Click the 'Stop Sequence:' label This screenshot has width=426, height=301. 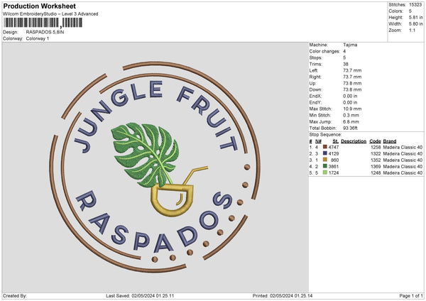[x=325, y=134]
